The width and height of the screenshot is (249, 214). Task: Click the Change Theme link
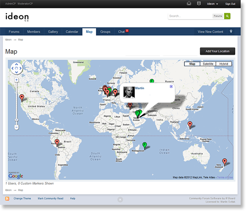[22, 199]
